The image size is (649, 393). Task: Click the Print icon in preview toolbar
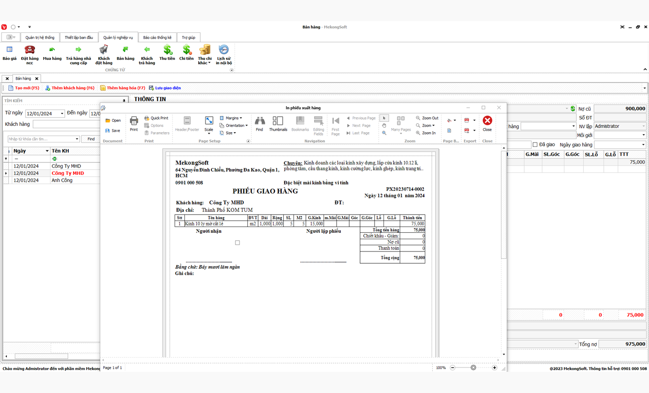(x=134, y=123)
